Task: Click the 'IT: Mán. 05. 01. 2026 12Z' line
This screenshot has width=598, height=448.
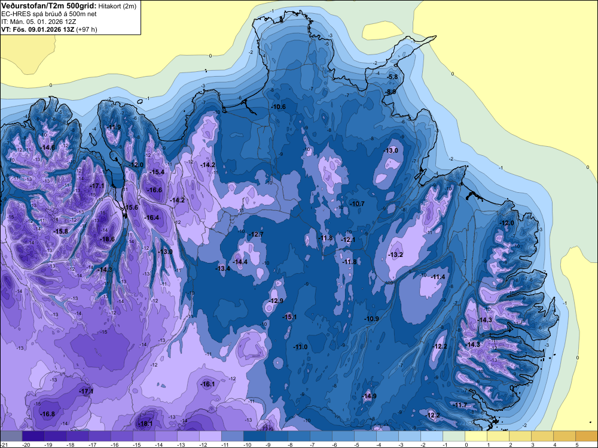Action: [x=38, y=22]
